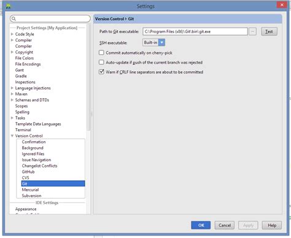Open Terminal settings
Image resolution: width=291 pixels, height=238 pixels.
(x=23, y=130)
